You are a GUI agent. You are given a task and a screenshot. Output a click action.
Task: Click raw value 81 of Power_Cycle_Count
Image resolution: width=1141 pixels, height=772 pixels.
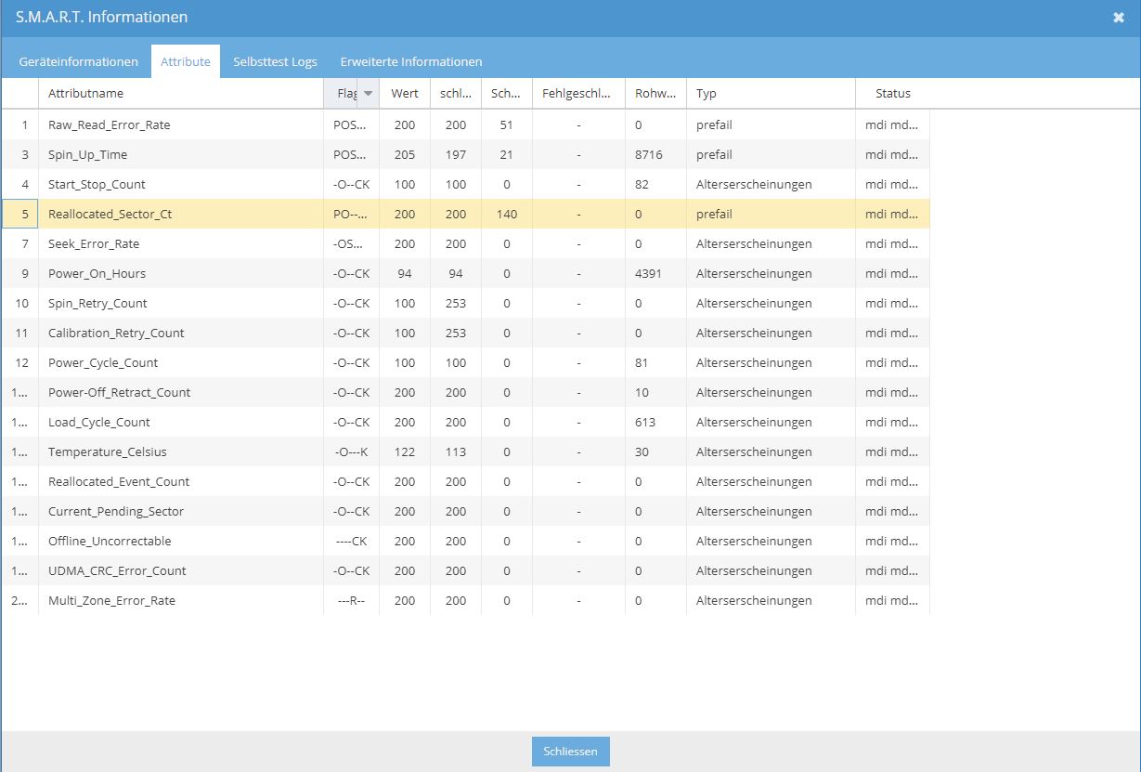point(642,362)
